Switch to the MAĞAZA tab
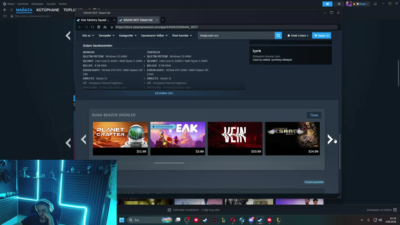Screen dimensions: 400x225 24,10
